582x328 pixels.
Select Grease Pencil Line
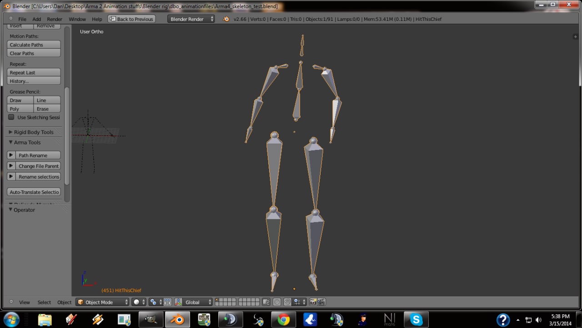point(47,100)
